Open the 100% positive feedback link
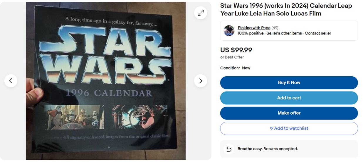This screenshot has height=162, width=363. tap(251, 33)
